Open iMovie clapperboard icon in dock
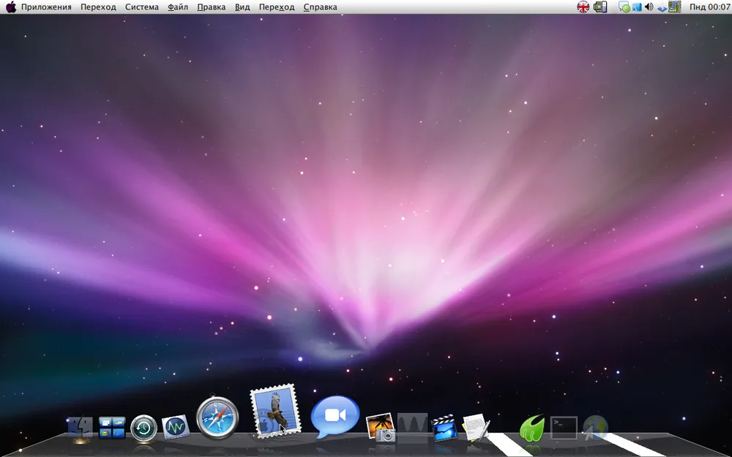732x457 pixels. (444, 428)
